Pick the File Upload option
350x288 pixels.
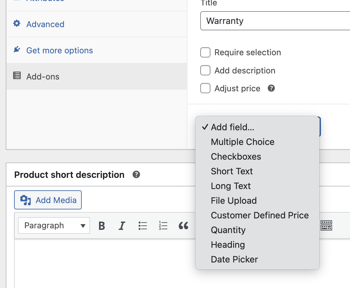[233, 201]
